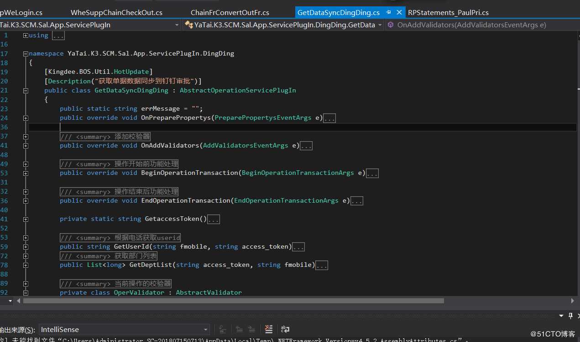
Task: Switch to the pWeLogin.cs tab
Action: pyautogui.click(x=21, y=13)
